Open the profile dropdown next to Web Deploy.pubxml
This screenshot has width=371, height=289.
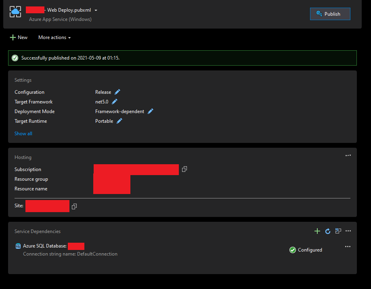click(x=95, y=10)
